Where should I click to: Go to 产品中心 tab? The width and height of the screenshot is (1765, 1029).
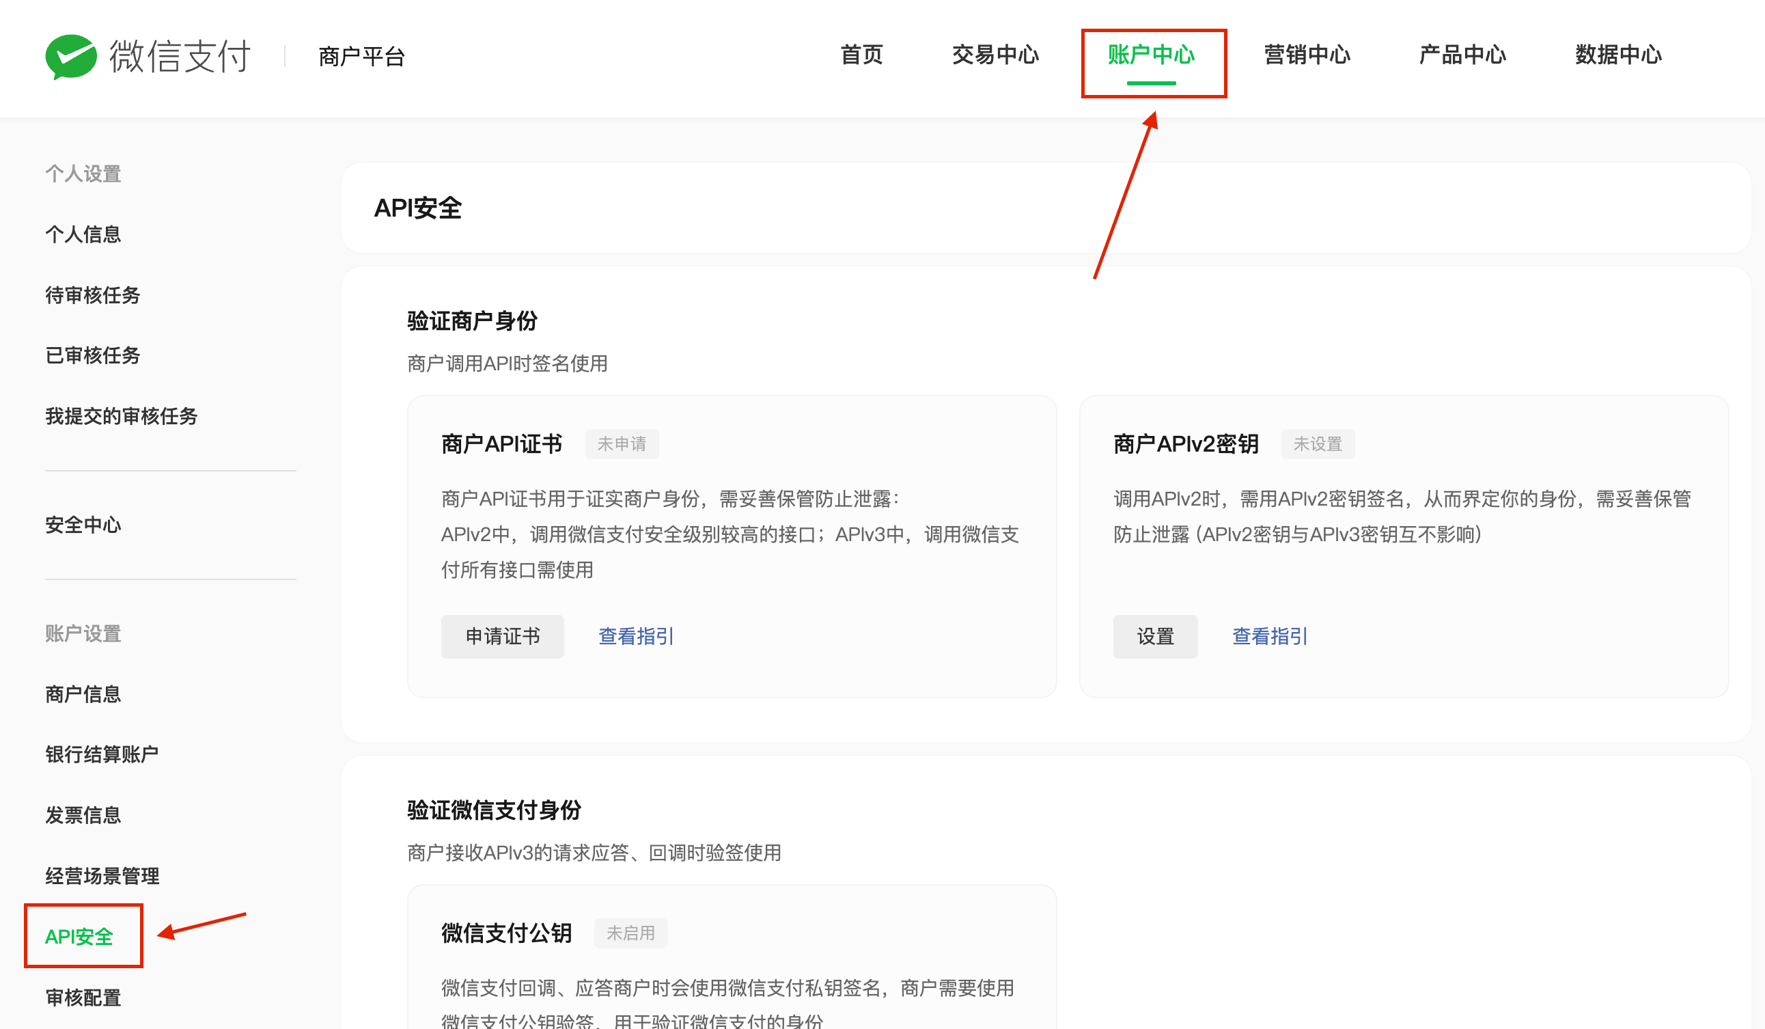coord(1462,55)
